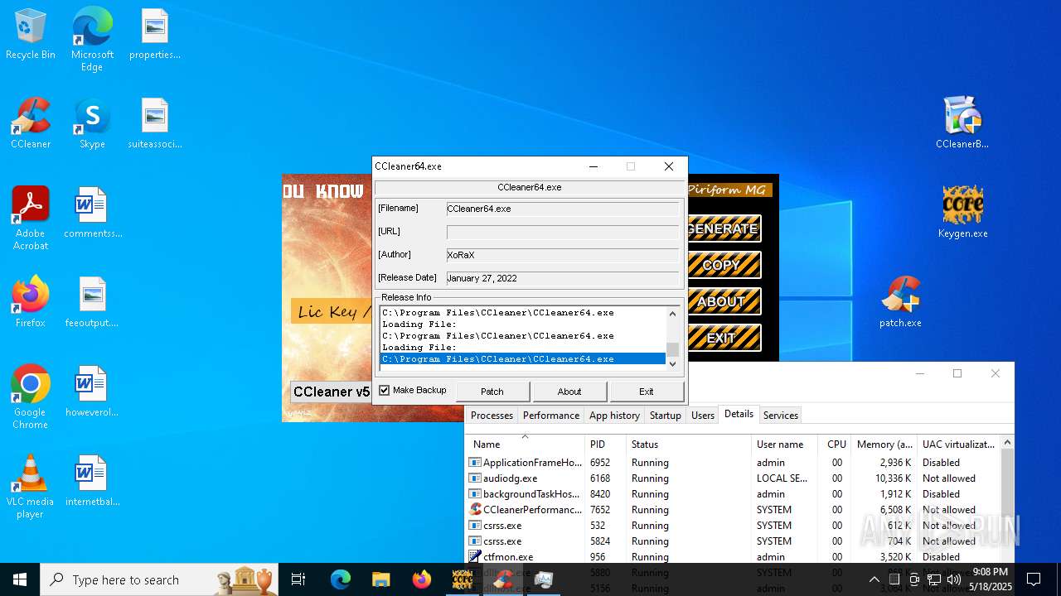
Task: Sort by the Memory column header
Action: point(884,445)
